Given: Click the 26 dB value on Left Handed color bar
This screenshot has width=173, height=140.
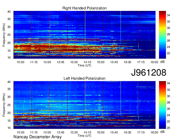Looking at the screenshot, I should [x=168, y=109].
